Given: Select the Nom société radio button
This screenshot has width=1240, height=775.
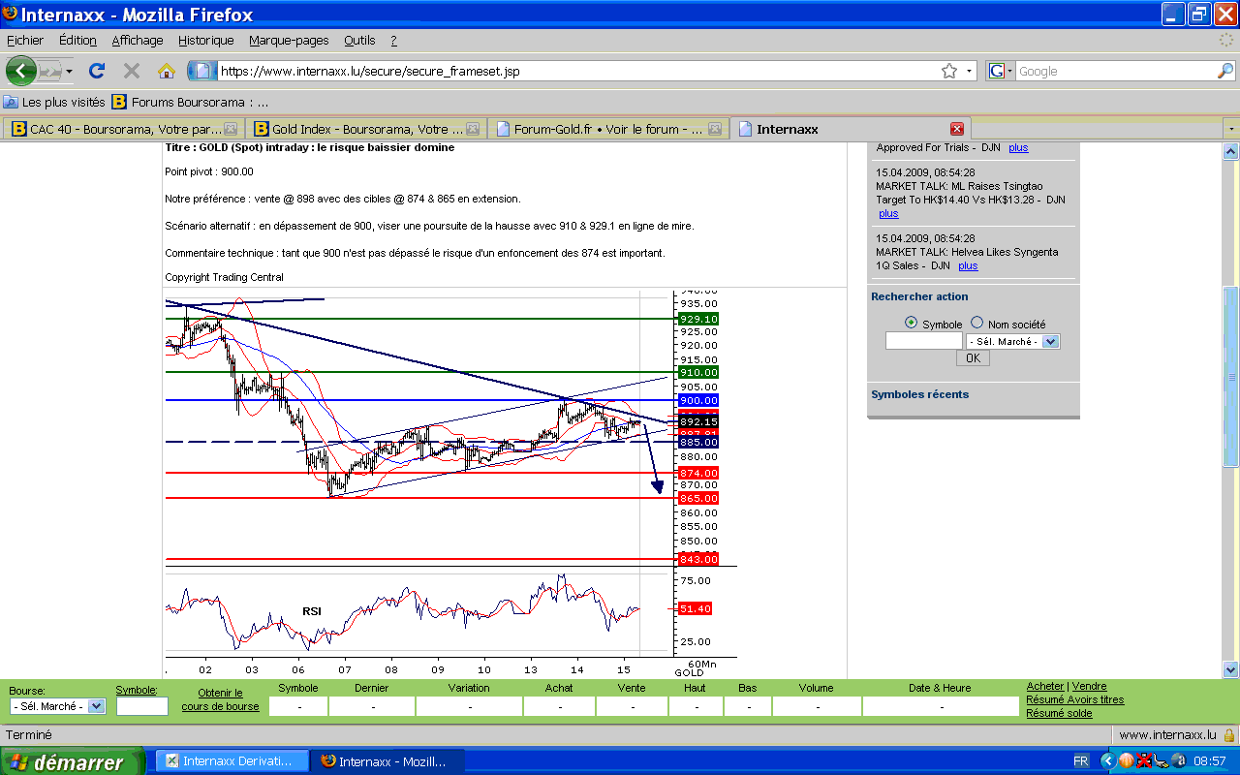Looking at the screenshot, I should (976, 324).
